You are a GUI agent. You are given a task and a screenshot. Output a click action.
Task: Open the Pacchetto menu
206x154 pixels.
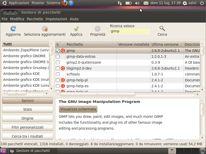[35, 19]
